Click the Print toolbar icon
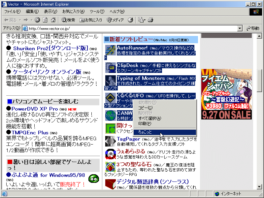 150,20
